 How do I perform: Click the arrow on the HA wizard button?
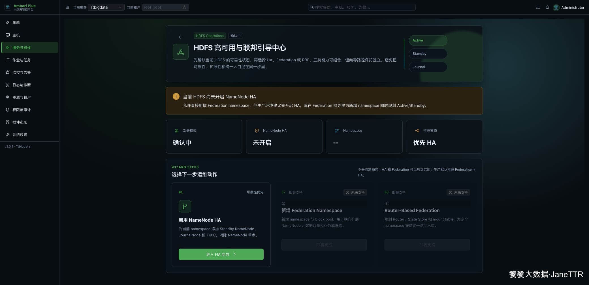(235, 254)
